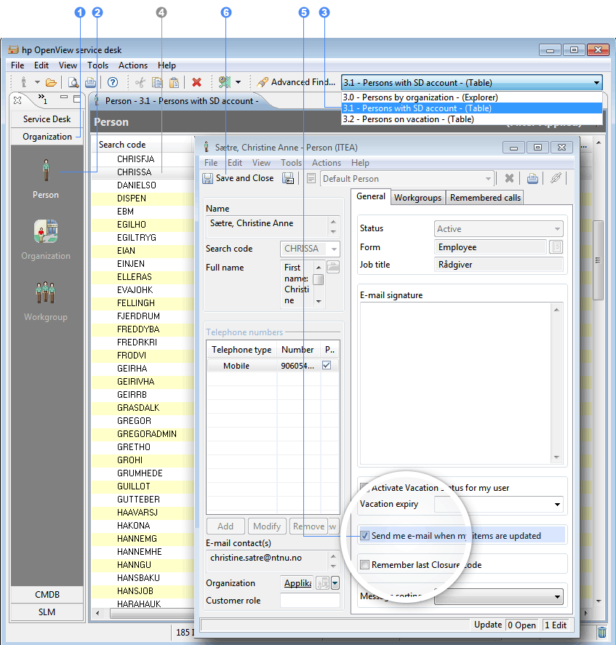
Task: Switch to the Workgroups tab
Action: tap(417, 198)
